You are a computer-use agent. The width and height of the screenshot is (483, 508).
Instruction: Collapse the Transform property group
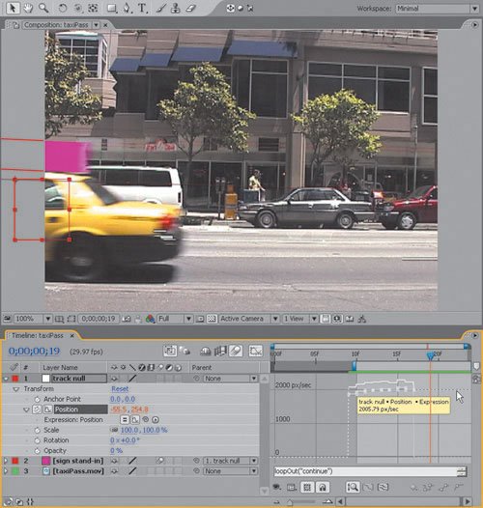click(15, 389)
